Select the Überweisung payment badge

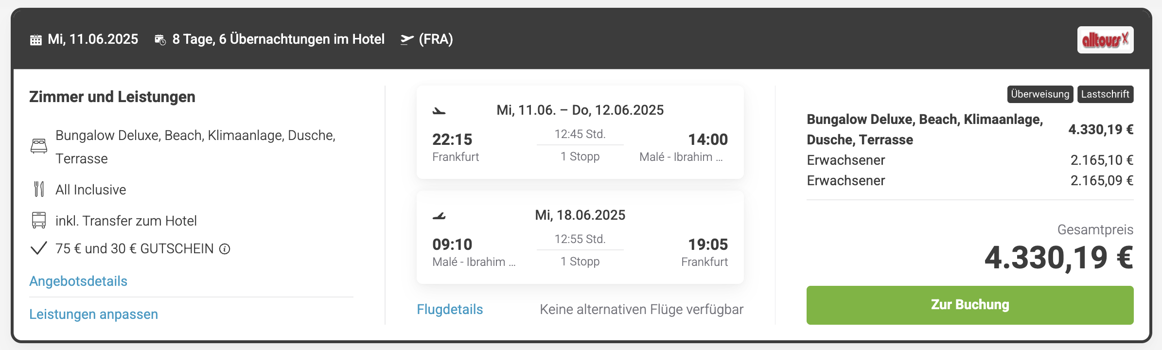point(1040,94)
